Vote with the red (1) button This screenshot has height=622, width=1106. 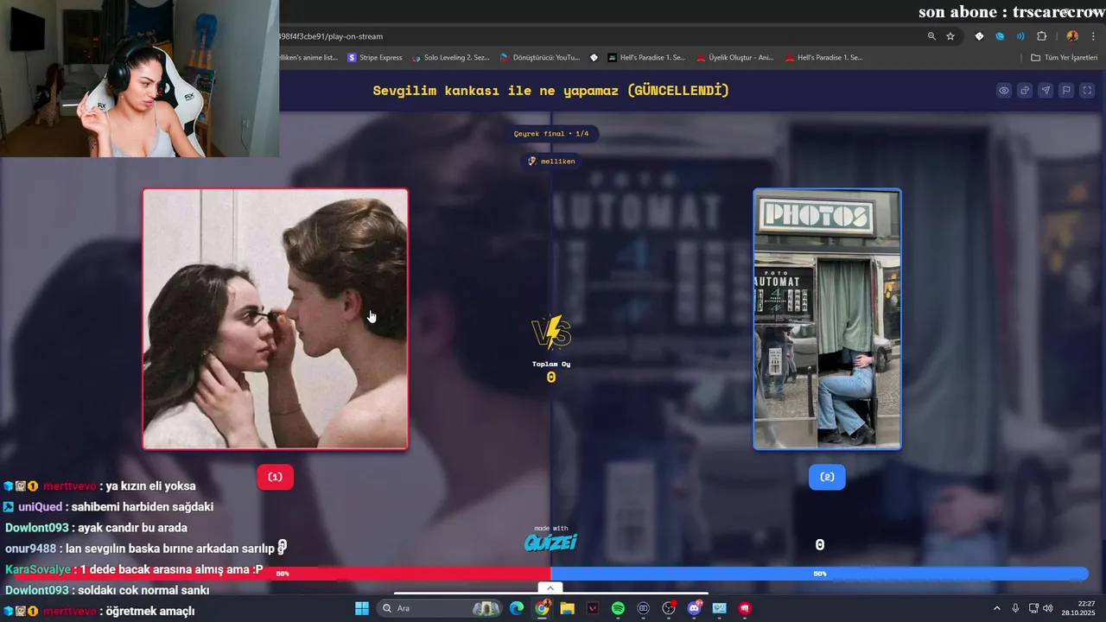tap(275, 477)
